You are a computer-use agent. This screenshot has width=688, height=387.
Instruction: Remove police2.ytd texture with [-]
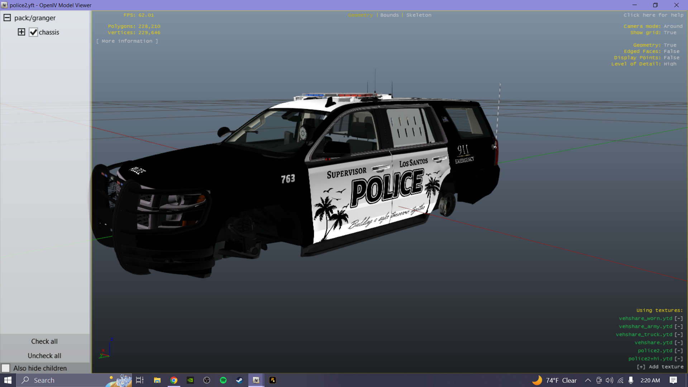pos(678,350)
